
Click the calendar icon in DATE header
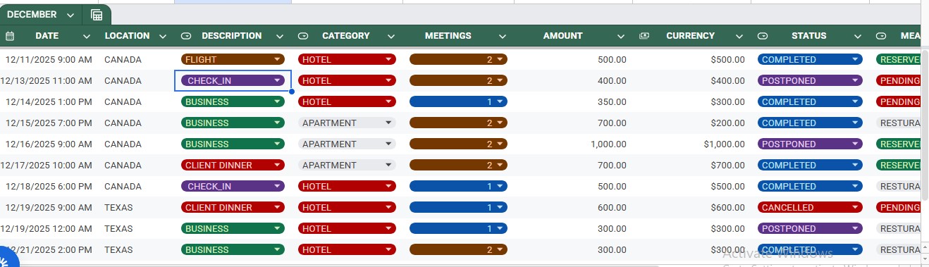click(x=10, y=36)
